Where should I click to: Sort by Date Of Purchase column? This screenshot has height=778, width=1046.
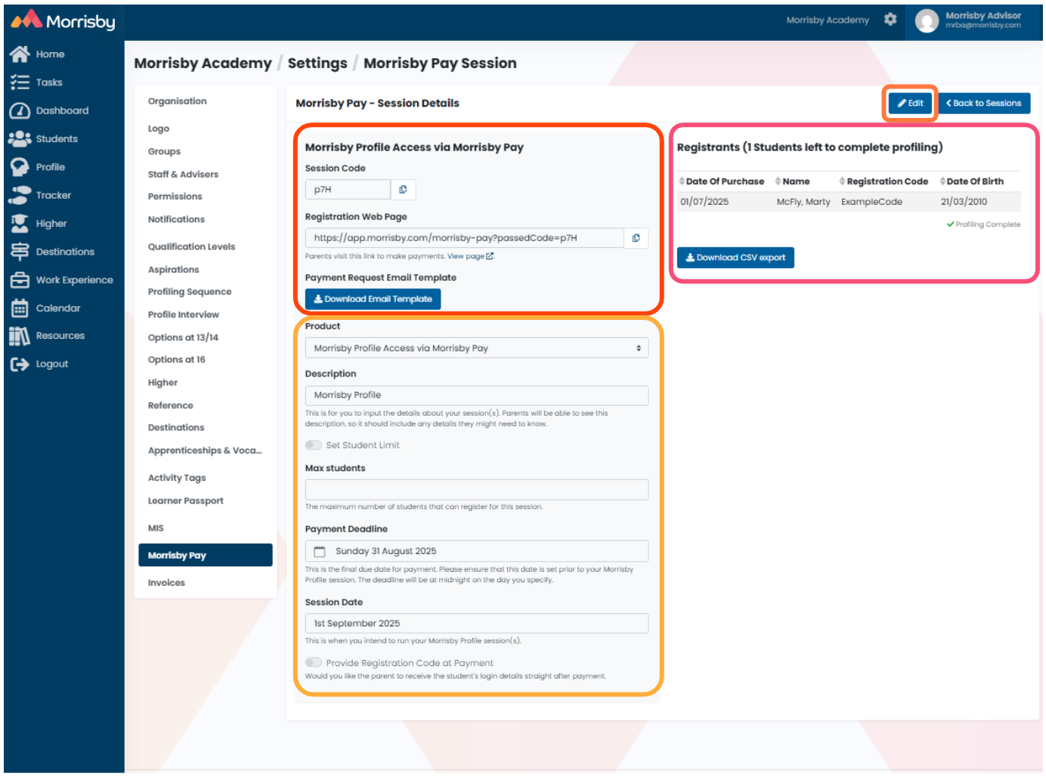[722, 181]
